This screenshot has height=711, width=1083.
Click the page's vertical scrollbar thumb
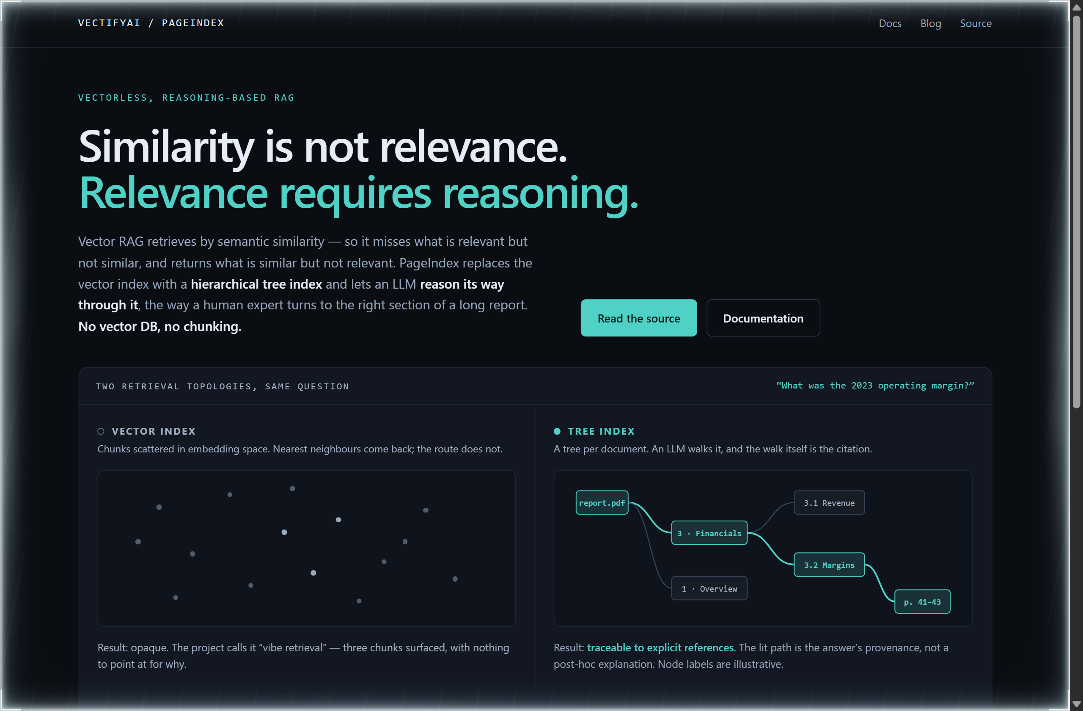pyautogui.click(x=1076, y=212)
